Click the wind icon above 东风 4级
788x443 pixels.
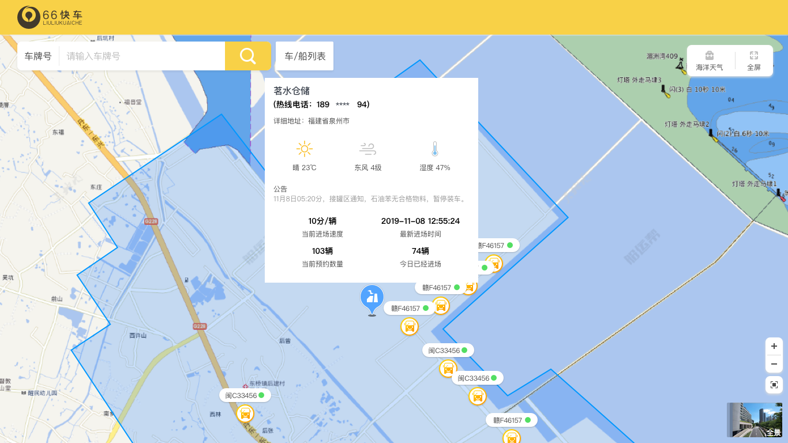tap(367, 149)
